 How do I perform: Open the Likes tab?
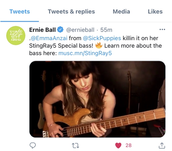click(x=155, y=11)
